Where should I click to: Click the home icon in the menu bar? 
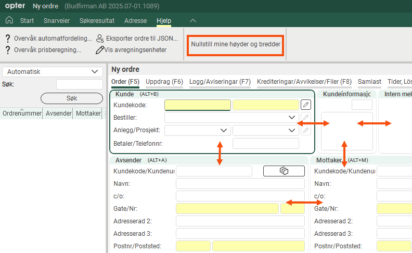(x=9, y=21)
